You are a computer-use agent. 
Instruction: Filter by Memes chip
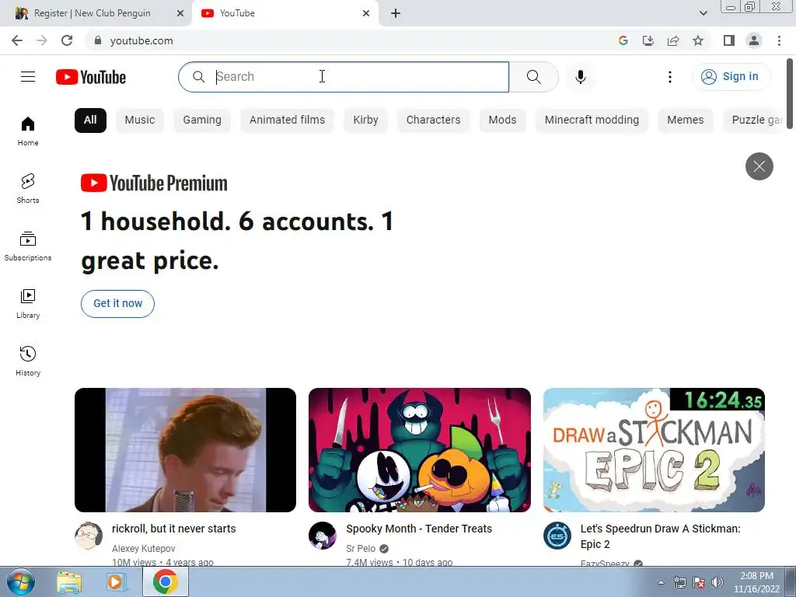point(686,120)
